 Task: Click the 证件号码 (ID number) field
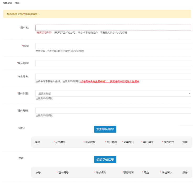pos(113,111)
